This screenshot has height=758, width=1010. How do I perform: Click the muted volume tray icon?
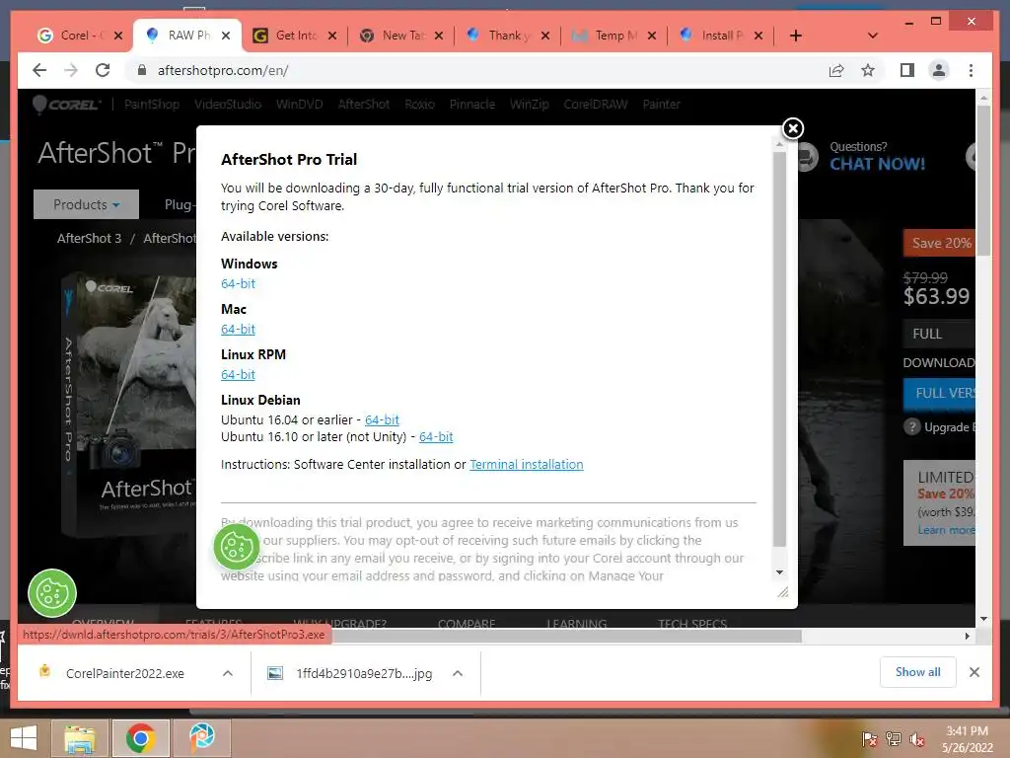[917, 739]
